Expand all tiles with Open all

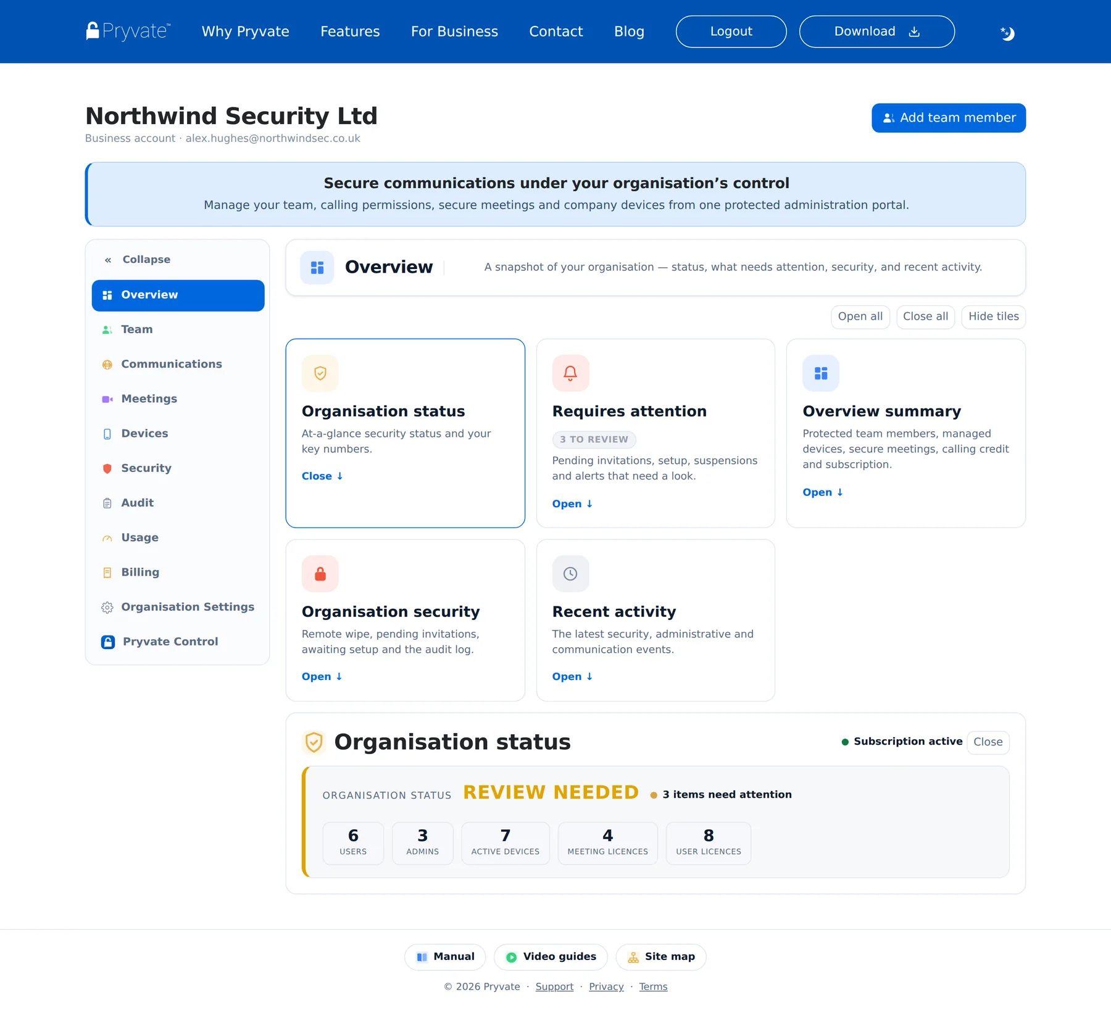860,317
